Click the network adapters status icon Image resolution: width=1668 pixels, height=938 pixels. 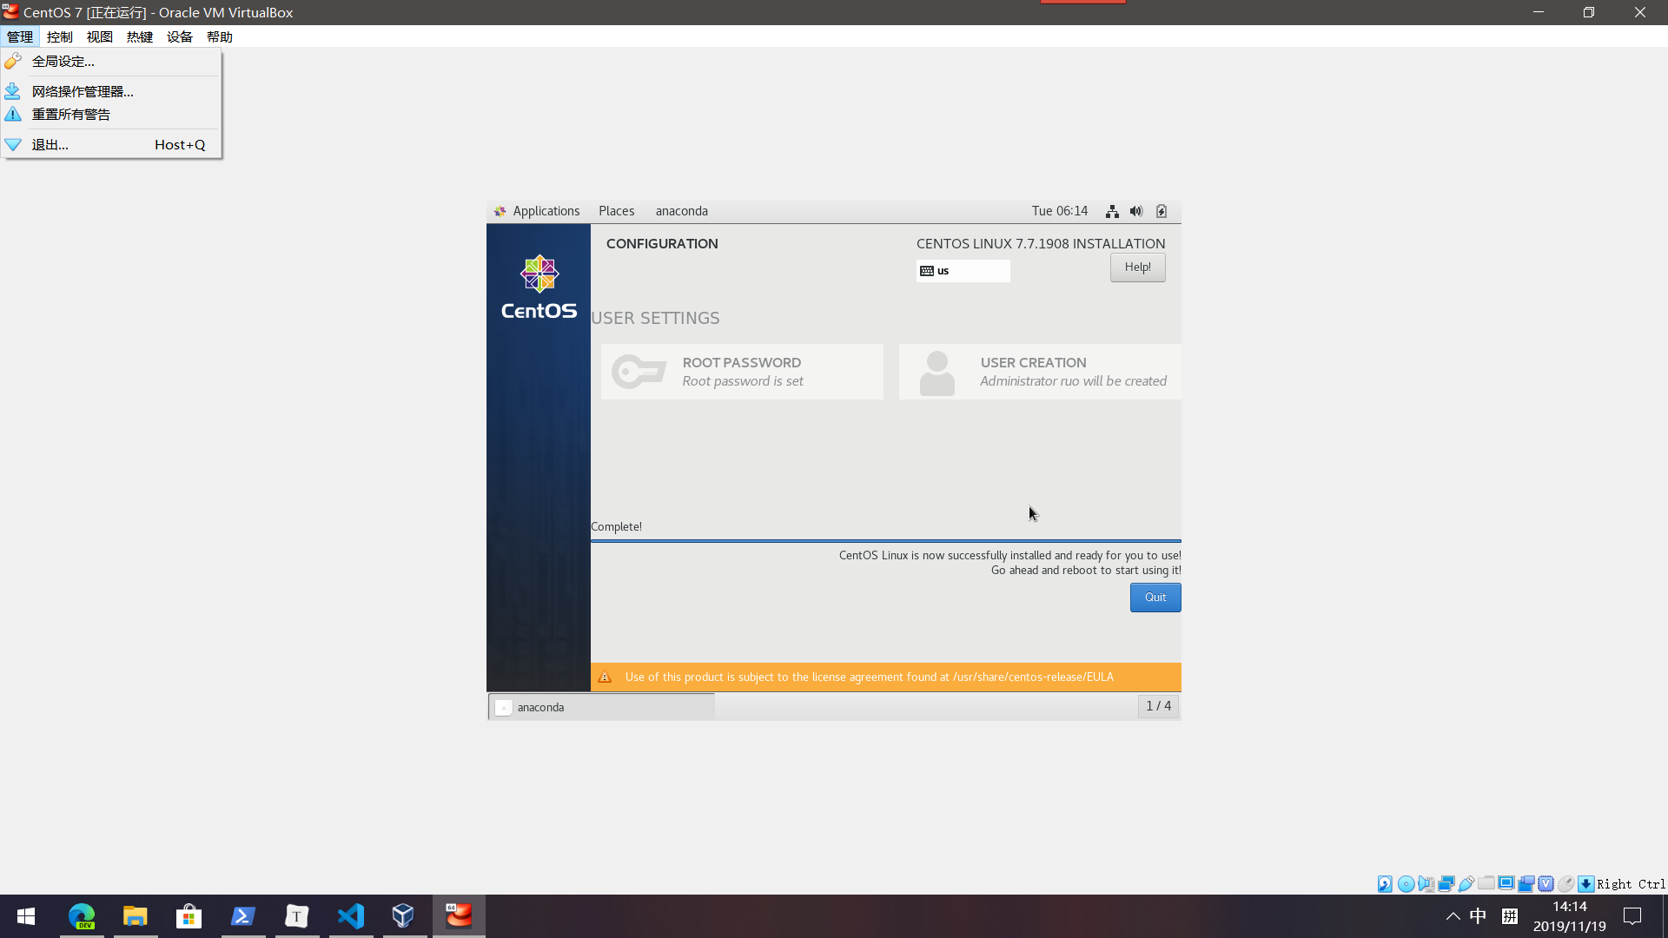pos(1446,884)
